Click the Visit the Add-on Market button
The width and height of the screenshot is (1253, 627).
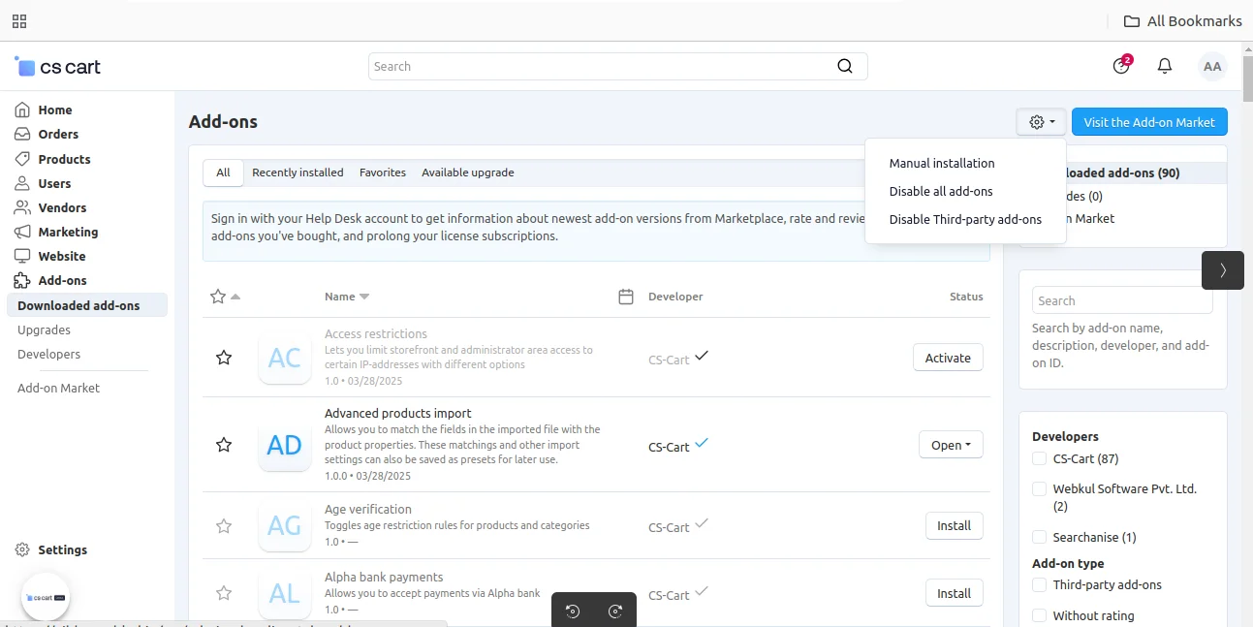[x=1149, y=122]
